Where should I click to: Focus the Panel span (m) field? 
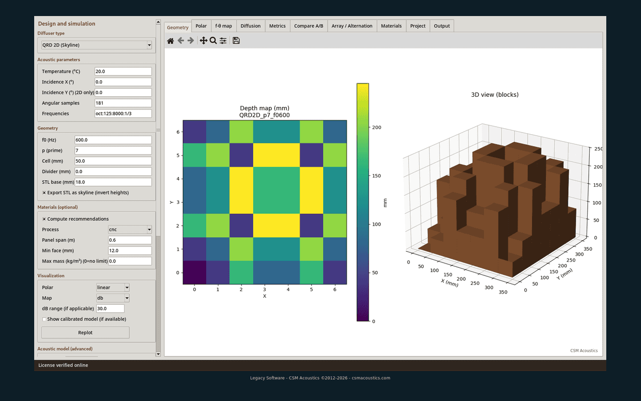tap(130, 240)
